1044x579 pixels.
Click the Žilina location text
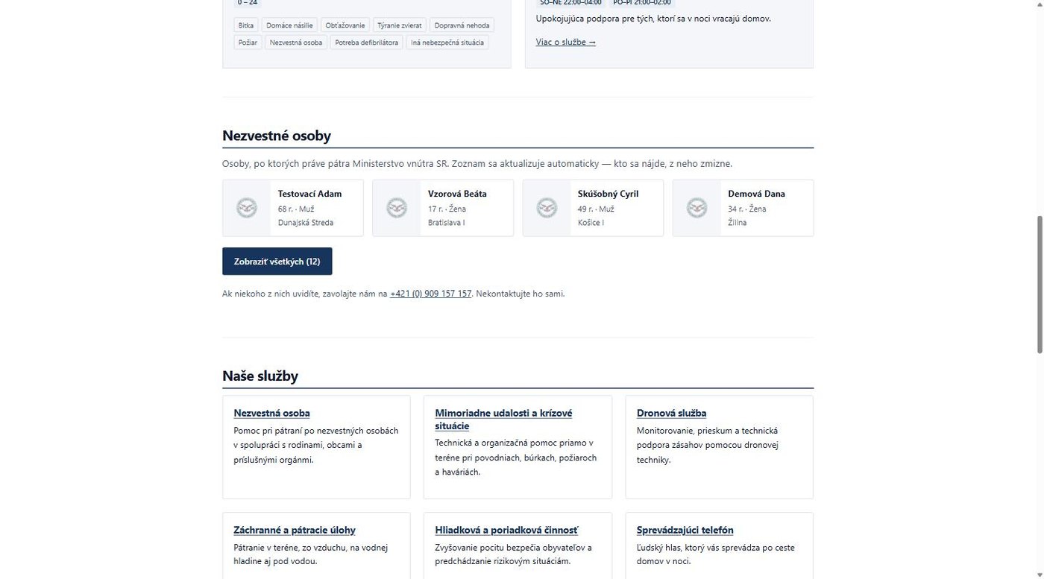click(738, 222)
